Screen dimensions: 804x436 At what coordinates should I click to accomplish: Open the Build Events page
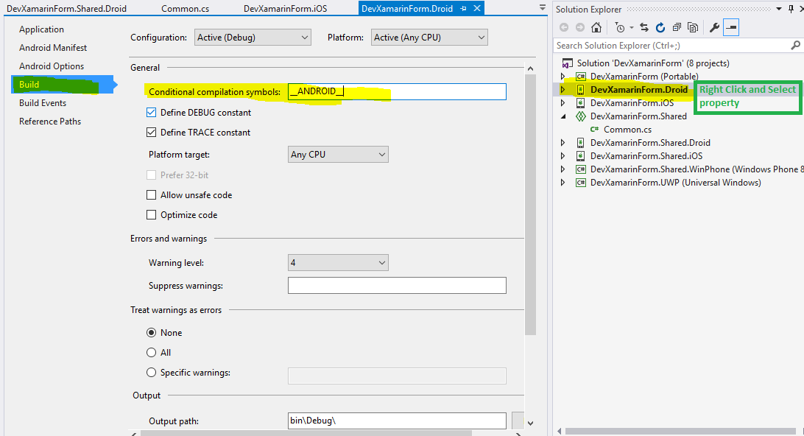[43, 103]
